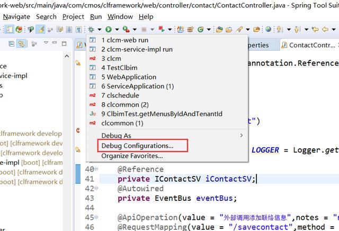
Task: Toggle Show Whitespace Characters pilcrow button
Action: click(79, 29)
